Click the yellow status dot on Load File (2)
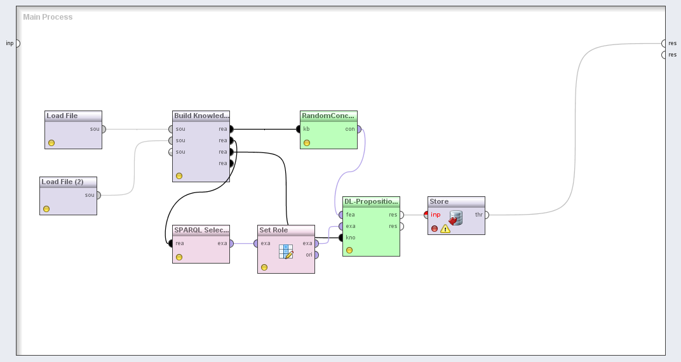This screenshot has height=362, width=681. pyautogui.click(x=46, y=209)
